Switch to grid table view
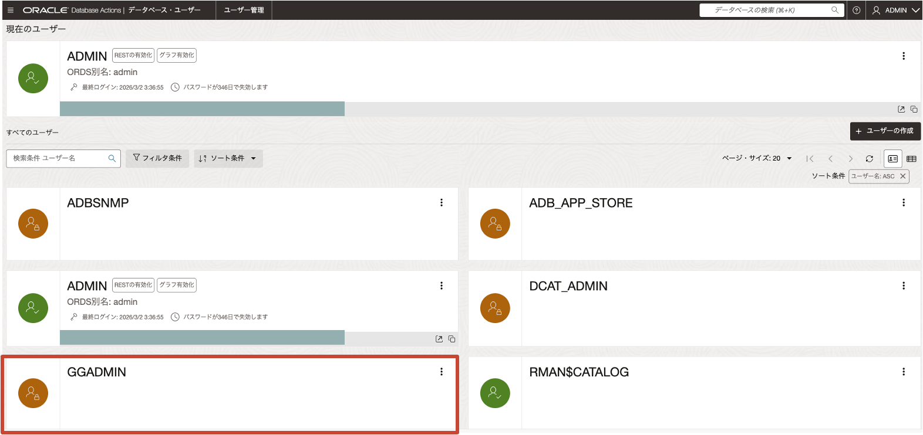Screen dimensions: 923x435 coord(911,159)
